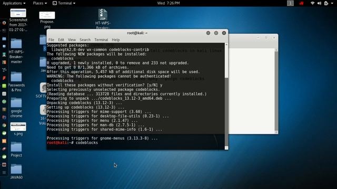Click the battery status icon

pyautogui.click(x=326, y=3)
